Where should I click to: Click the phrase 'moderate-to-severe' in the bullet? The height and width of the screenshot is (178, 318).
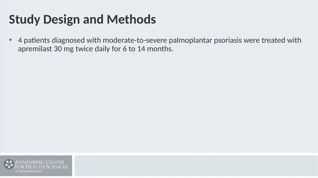click(x=135, y=40)
